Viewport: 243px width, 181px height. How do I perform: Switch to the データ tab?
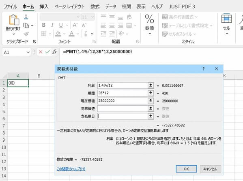coord(110,6)
